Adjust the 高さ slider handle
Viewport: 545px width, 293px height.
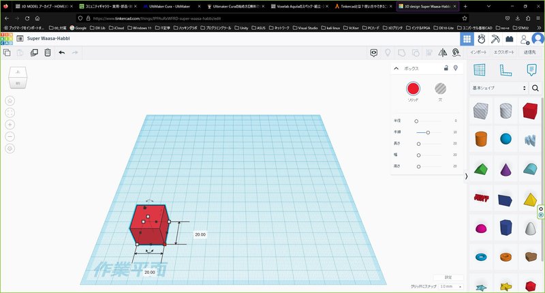pos(418,167)
